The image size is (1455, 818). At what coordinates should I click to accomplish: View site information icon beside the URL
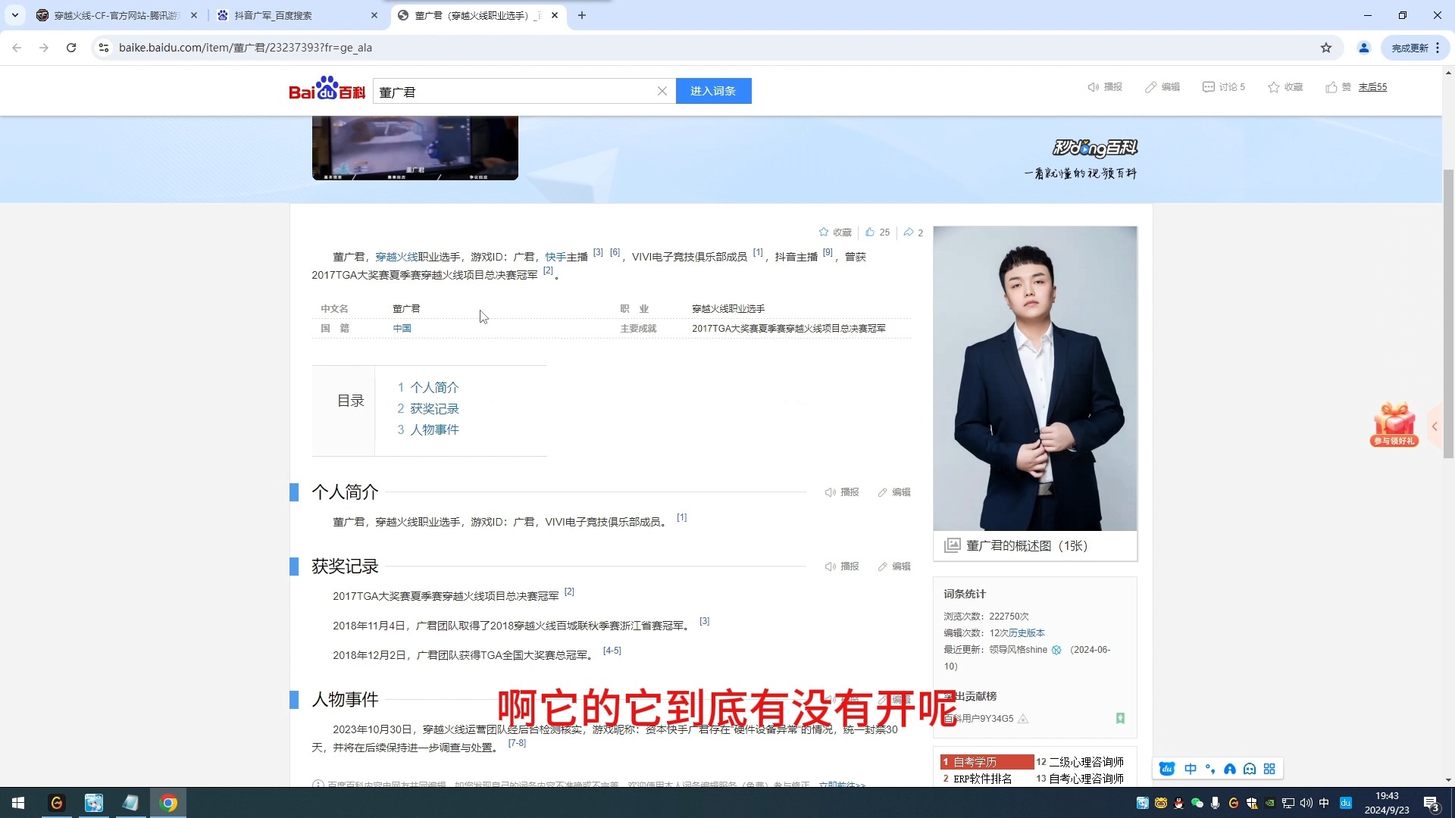[104, 48]
